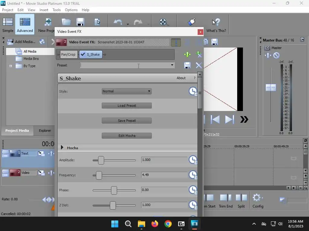Expand more preview controls double arrow
309x231 pixels.
(244, 119)
